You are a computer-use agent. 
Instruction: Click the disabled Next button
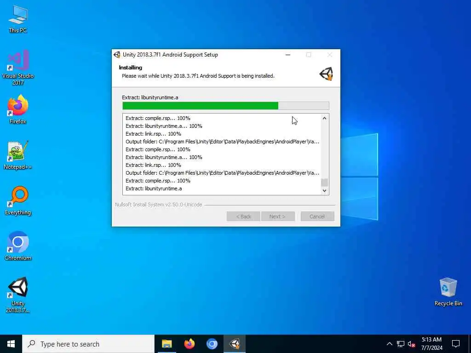[278, 216]
